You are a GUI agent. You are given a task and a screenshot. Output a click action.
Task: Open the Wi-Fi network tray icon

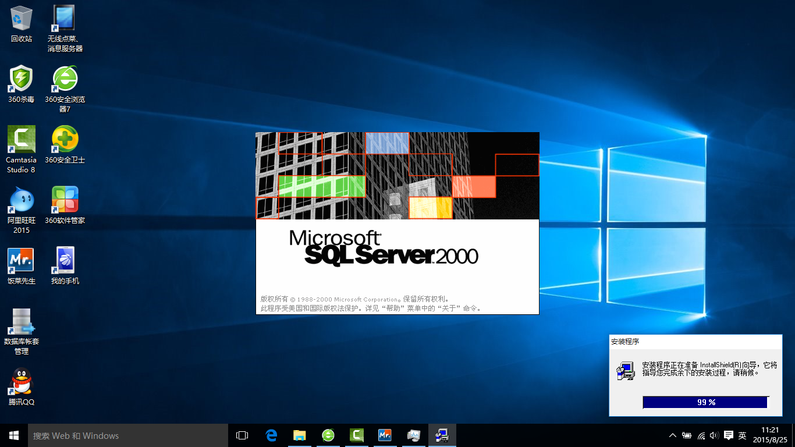tap(701, 435)
